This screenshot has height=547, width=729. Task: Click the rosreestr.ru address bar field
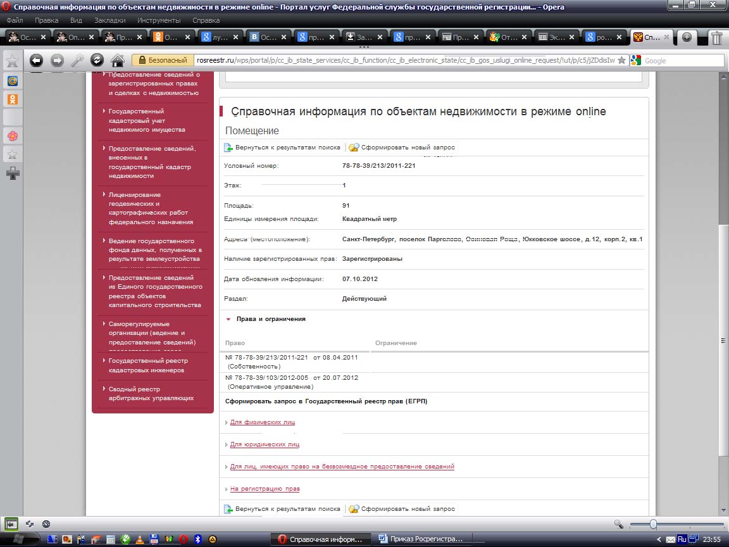tap(405, 60)
